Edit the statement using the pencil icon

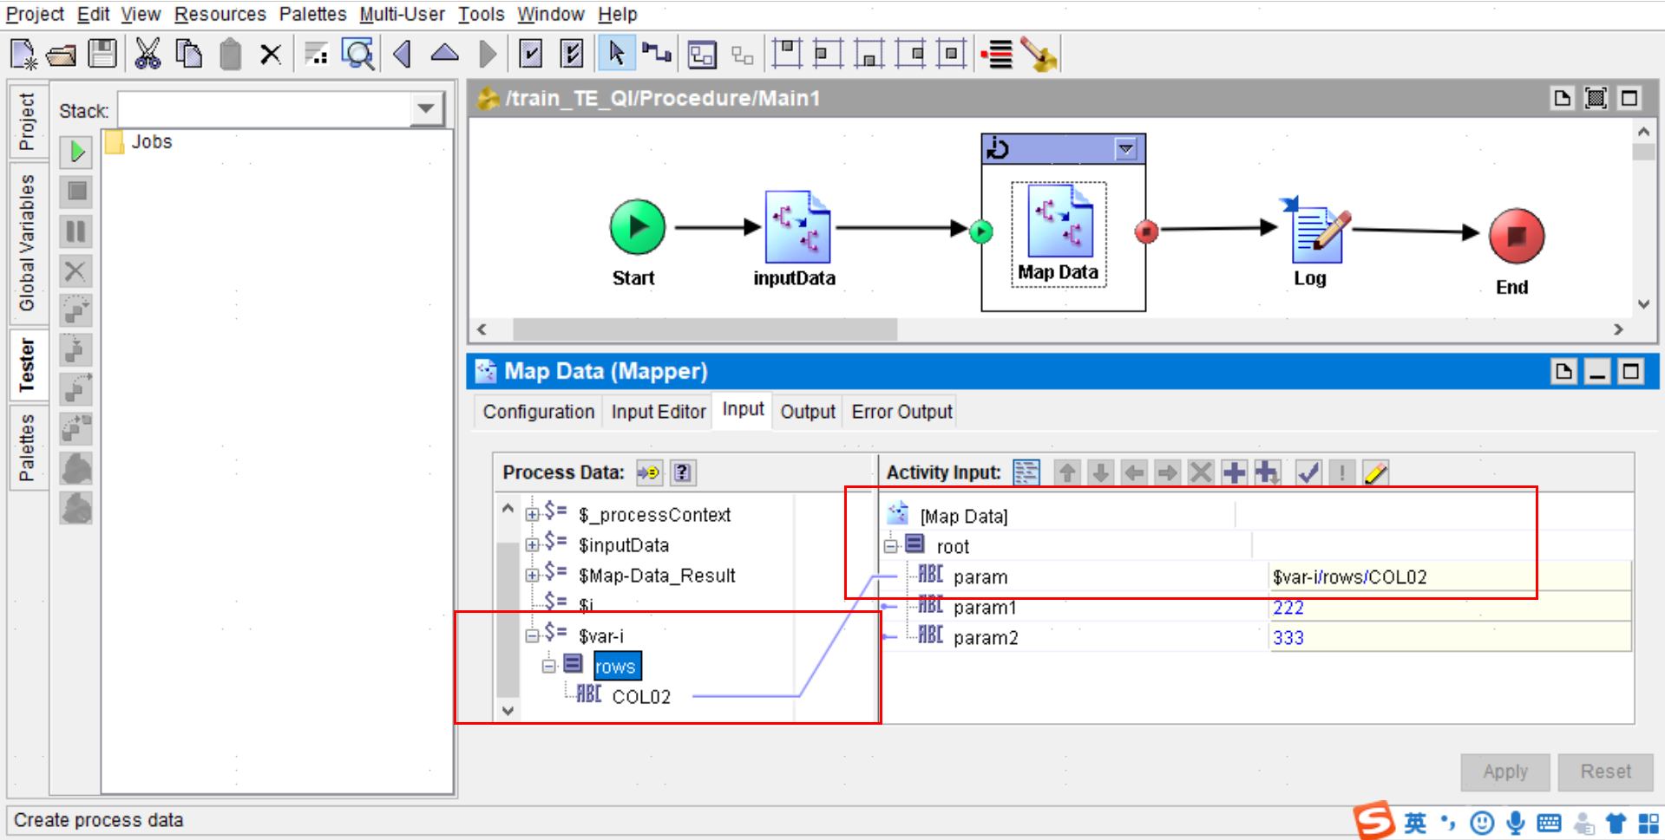tap(1374, 472)
